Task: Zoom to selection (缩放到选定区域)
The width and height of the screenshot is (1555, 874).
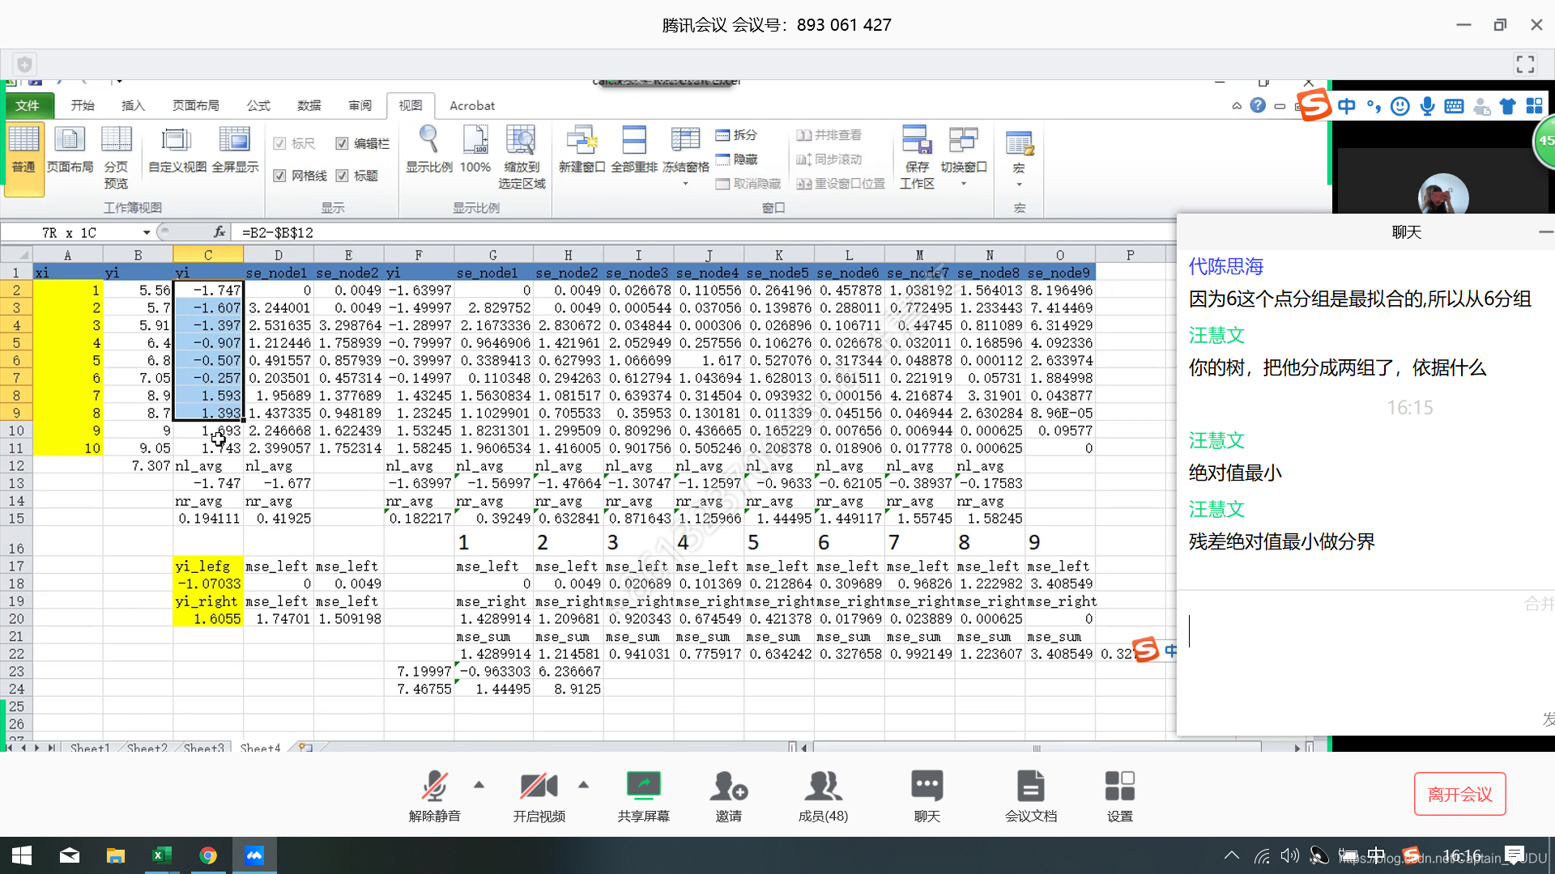Action: point(522,158)
